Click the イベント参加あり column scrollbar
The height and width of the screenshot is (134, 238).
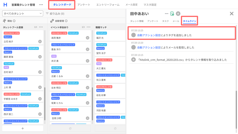[x=92, y=104]
